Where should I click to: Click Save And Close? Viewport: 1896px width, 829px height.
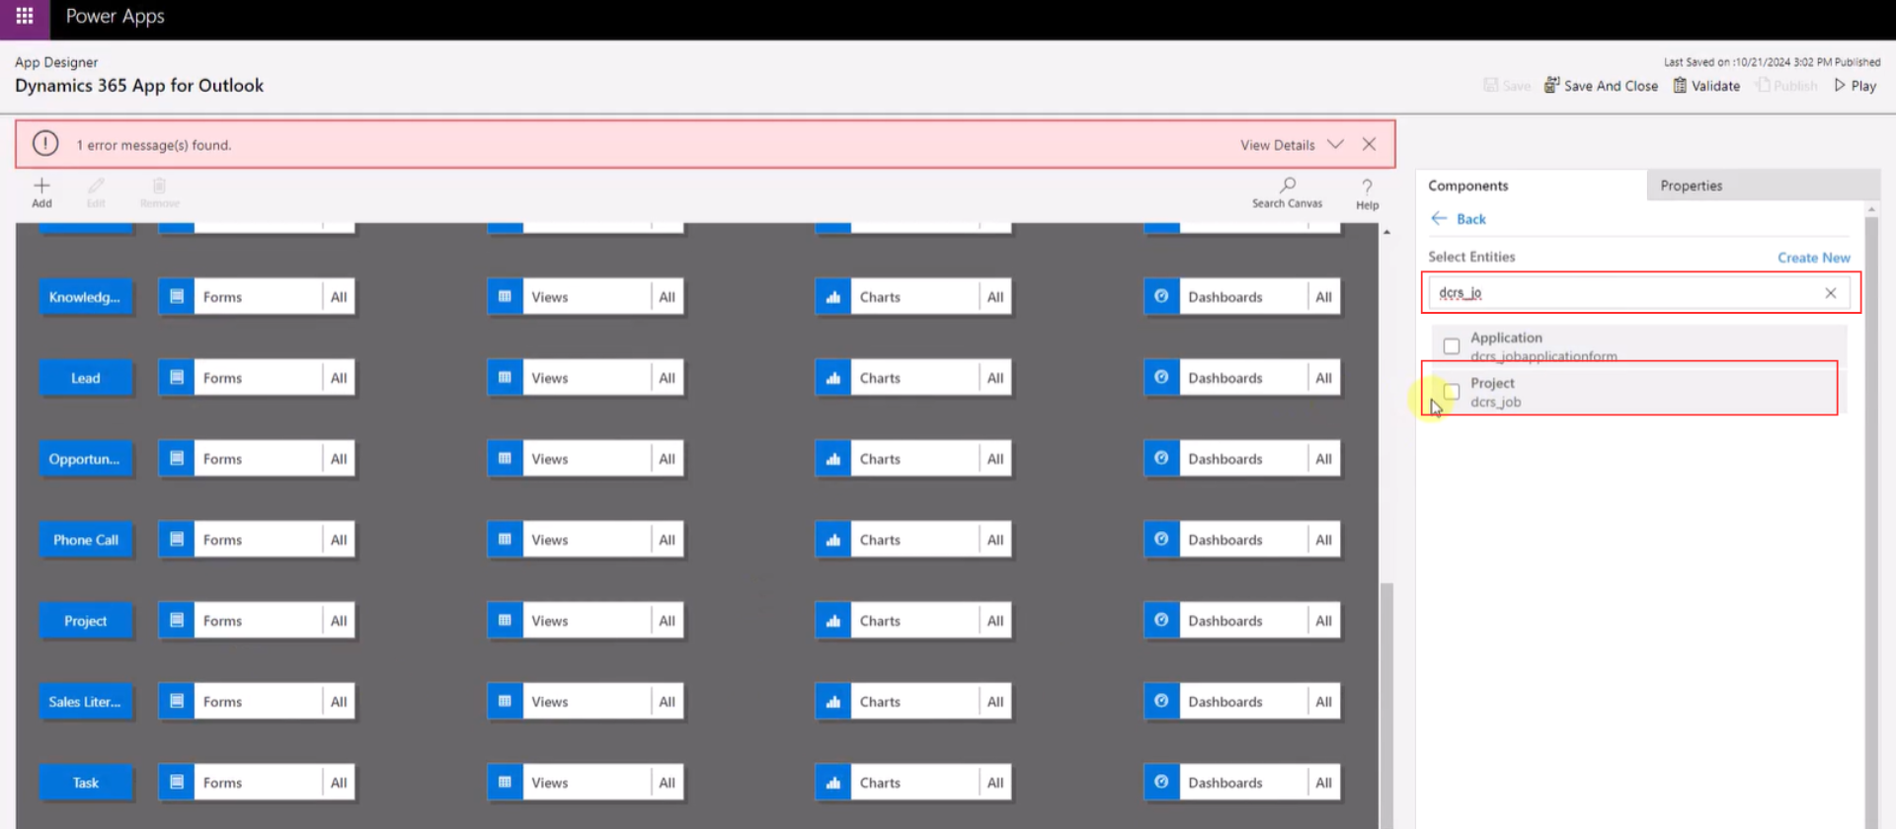click(1601, 86)
